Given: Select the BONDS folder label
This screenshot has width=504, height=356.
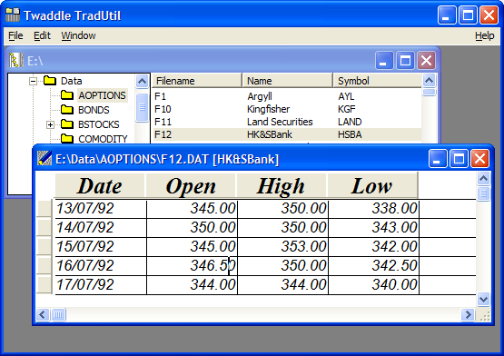Looking at the screenshot, I should [x=94, y=110].
